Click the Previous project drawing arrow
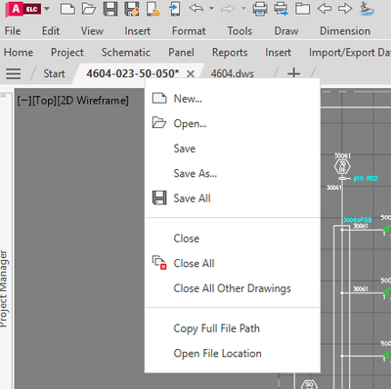 325,9
